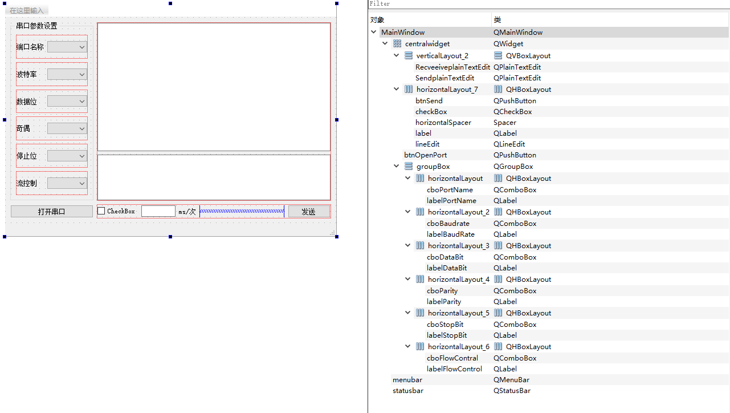
Task: Select statusbar in the object tree
Action: point(408,391)
